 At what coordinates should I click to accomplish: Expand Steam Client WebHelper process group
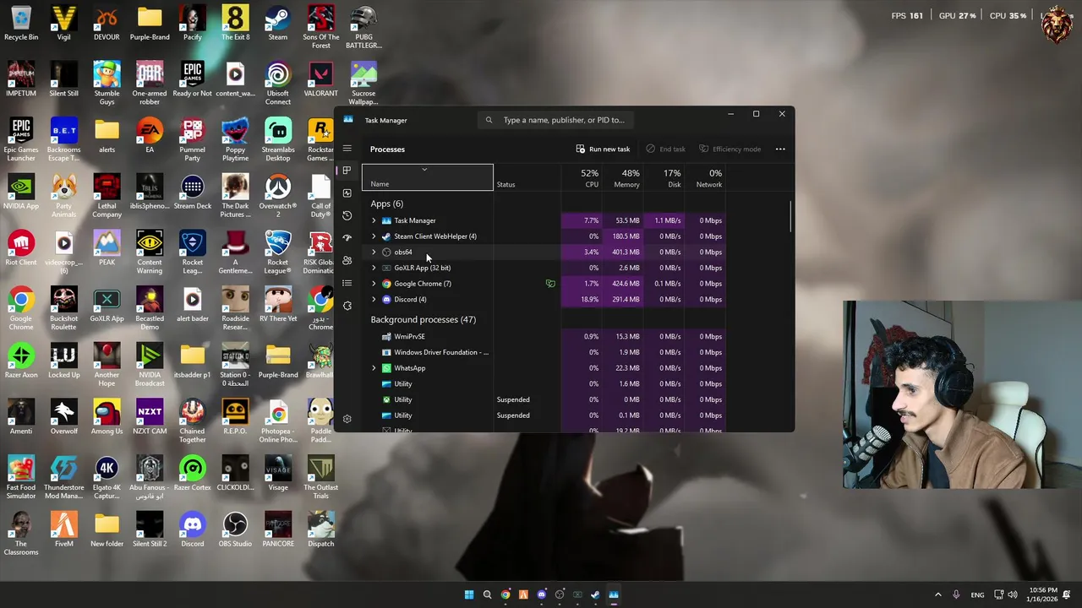point(374,236)
